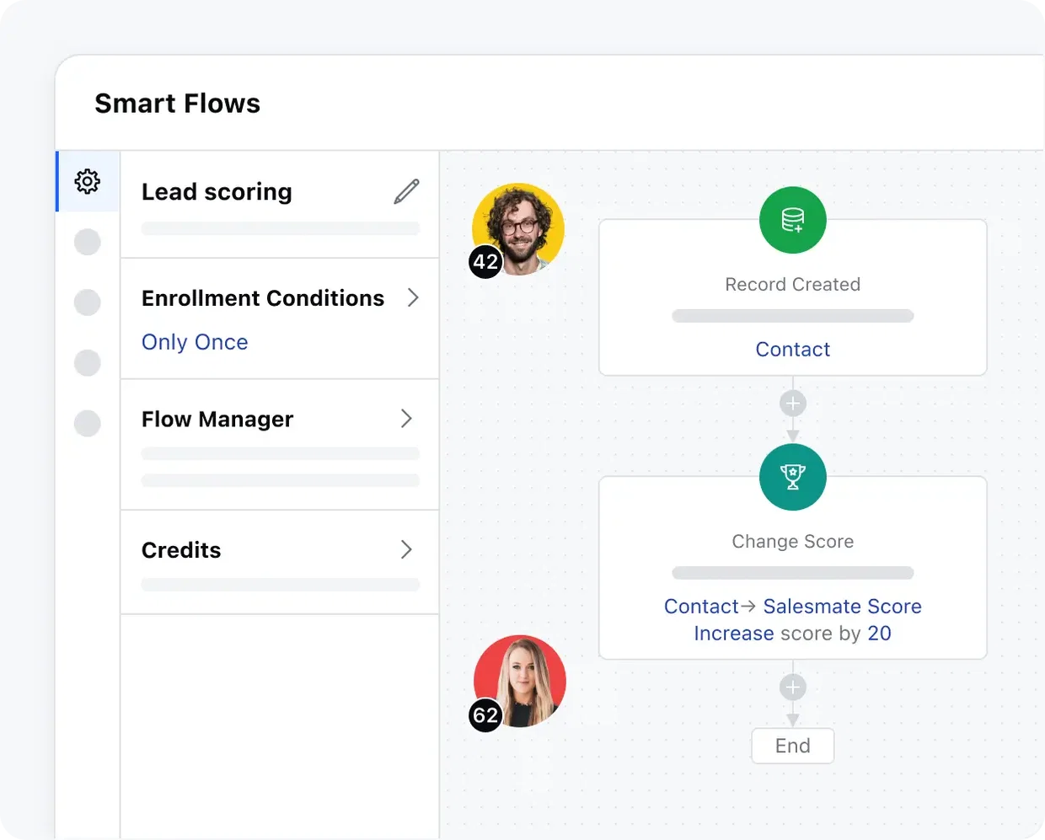
Task: Open Contact→ Salesmate Score link
Action: pos(792,607)
